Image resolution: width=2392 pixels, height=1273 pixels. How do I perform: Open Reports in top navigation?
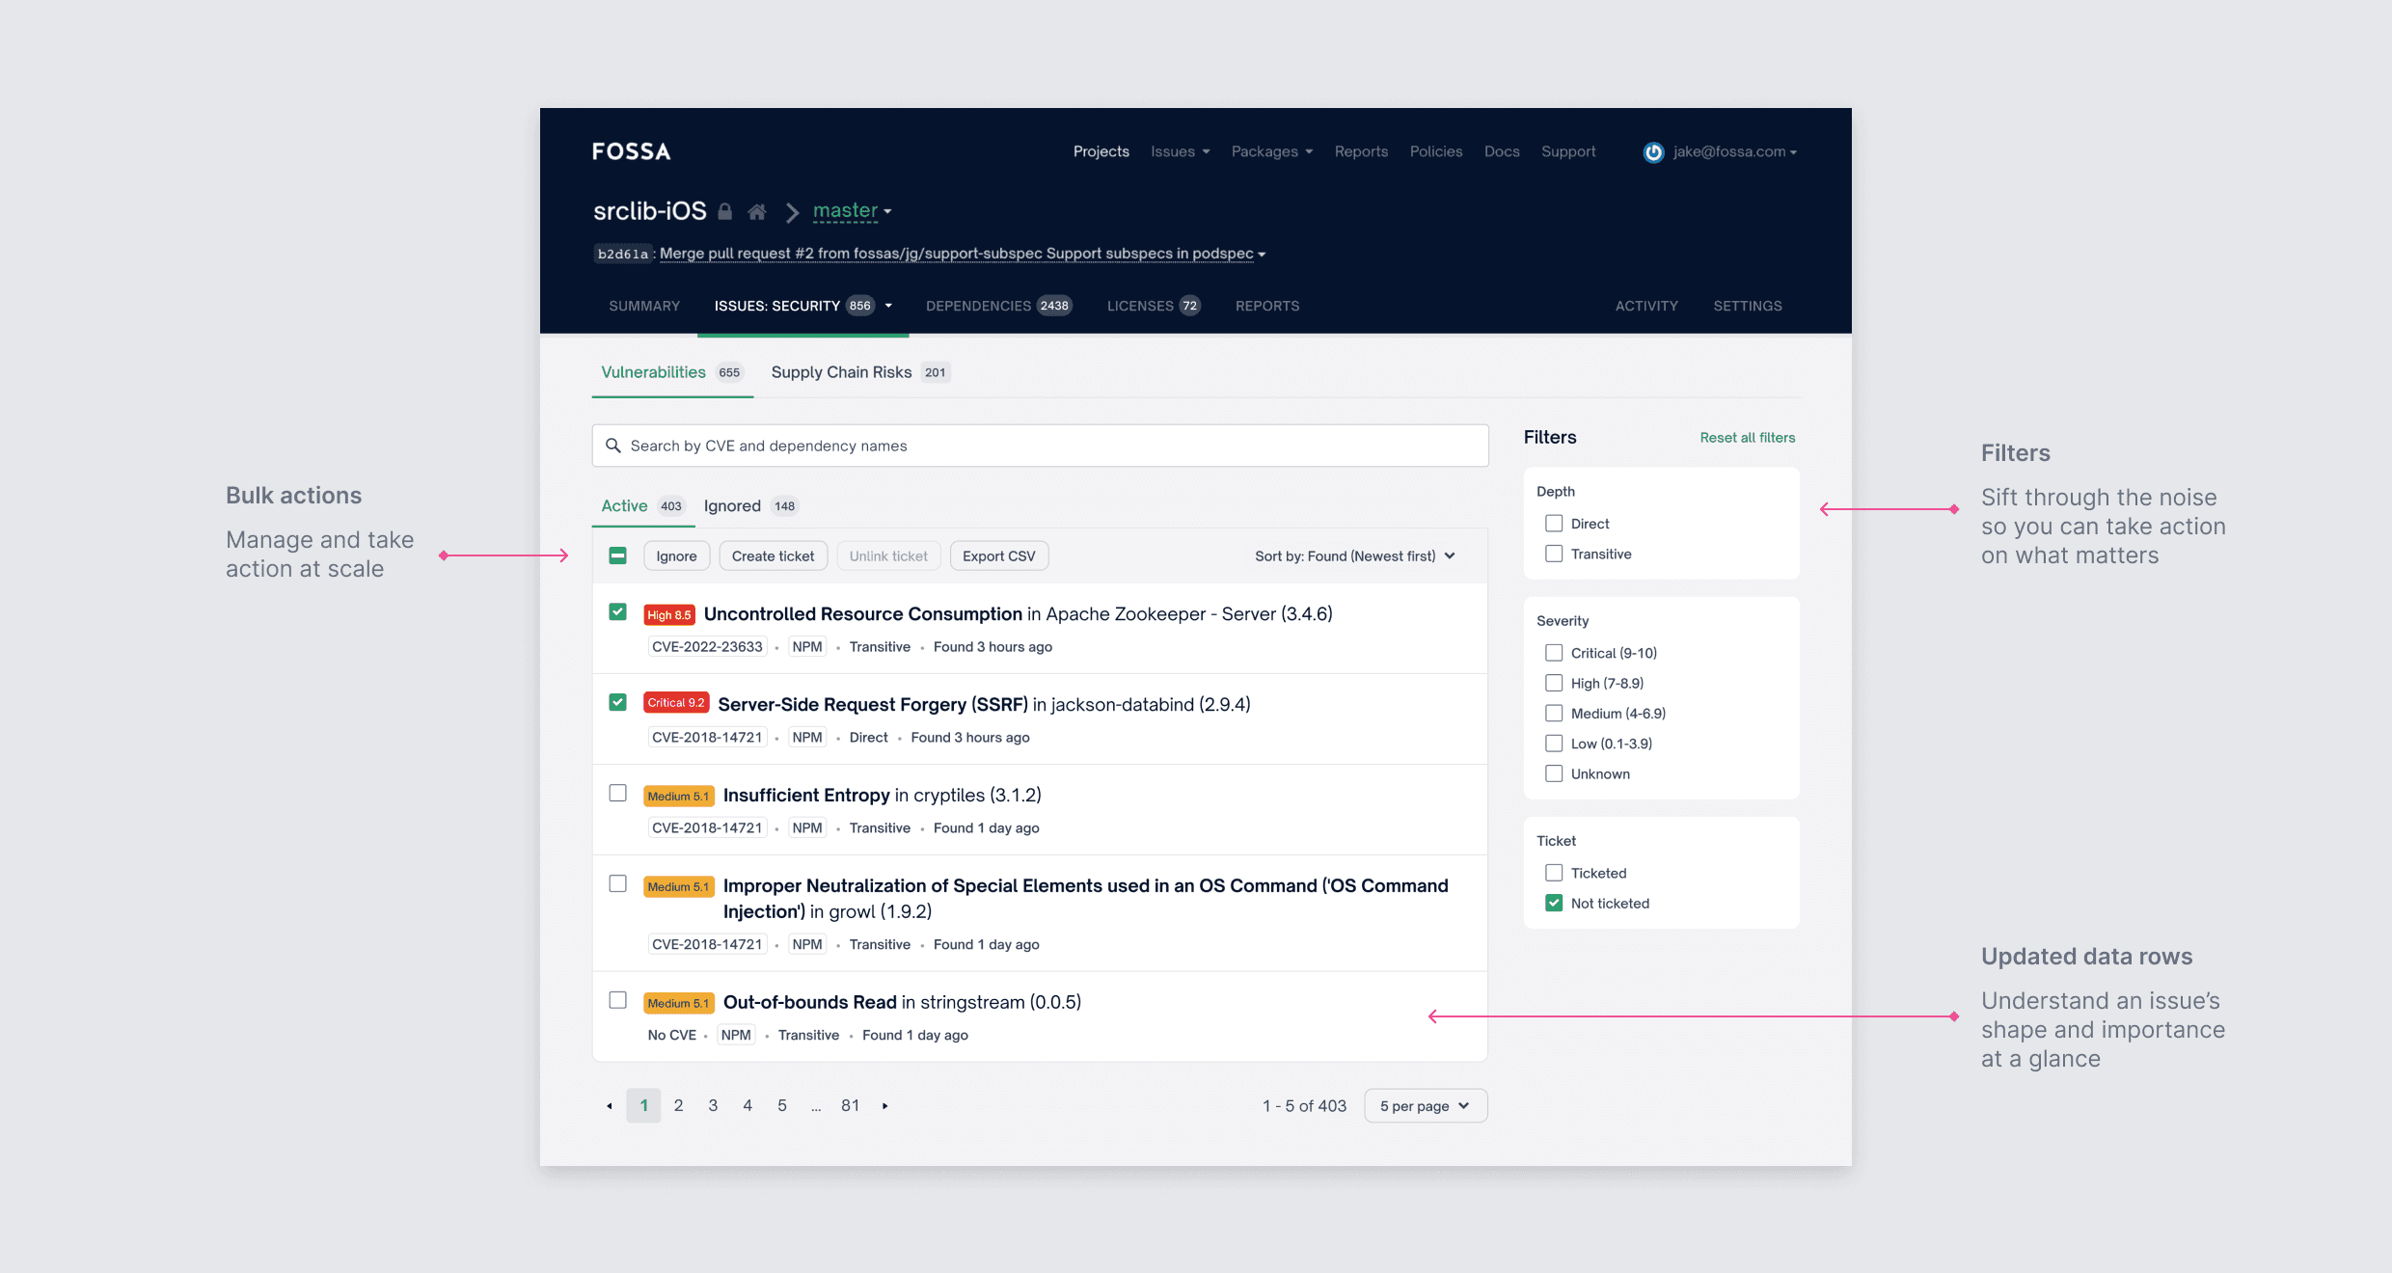(1361, 151)
